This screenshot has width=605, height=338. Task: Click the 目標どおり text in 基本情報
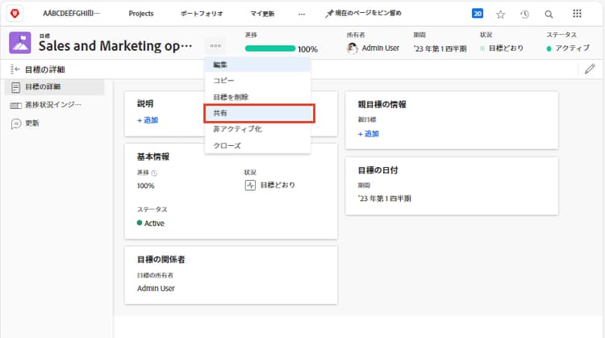tap(277, 186)
